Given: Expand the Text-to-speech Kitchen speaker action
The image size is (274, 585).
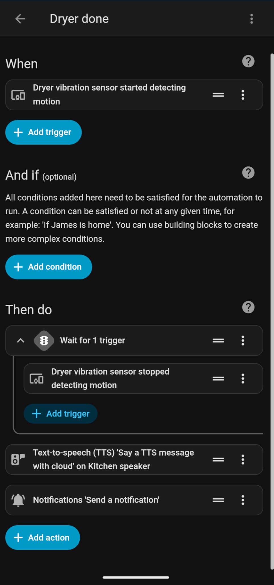Looking at the screenshot, I should click(x=113, y=459).
